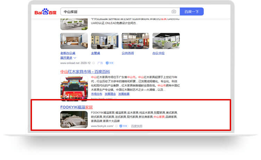Click the www.onlead.net 2020-12 URL text
The width and height of the screenshot is (261, 160).
[75, 63]
